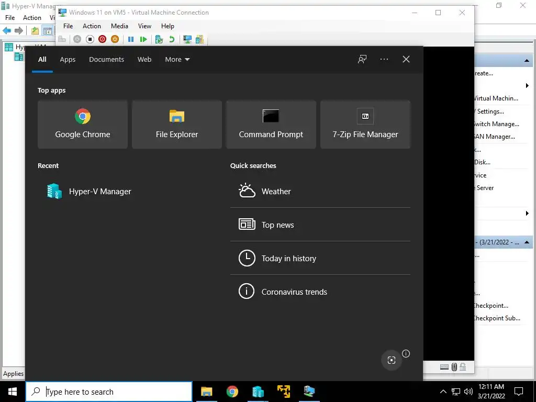Click Forward arrow in Hyper-V Manager toolbar
The height and width of the screenshot is (402, 536).
click(19, 31)
